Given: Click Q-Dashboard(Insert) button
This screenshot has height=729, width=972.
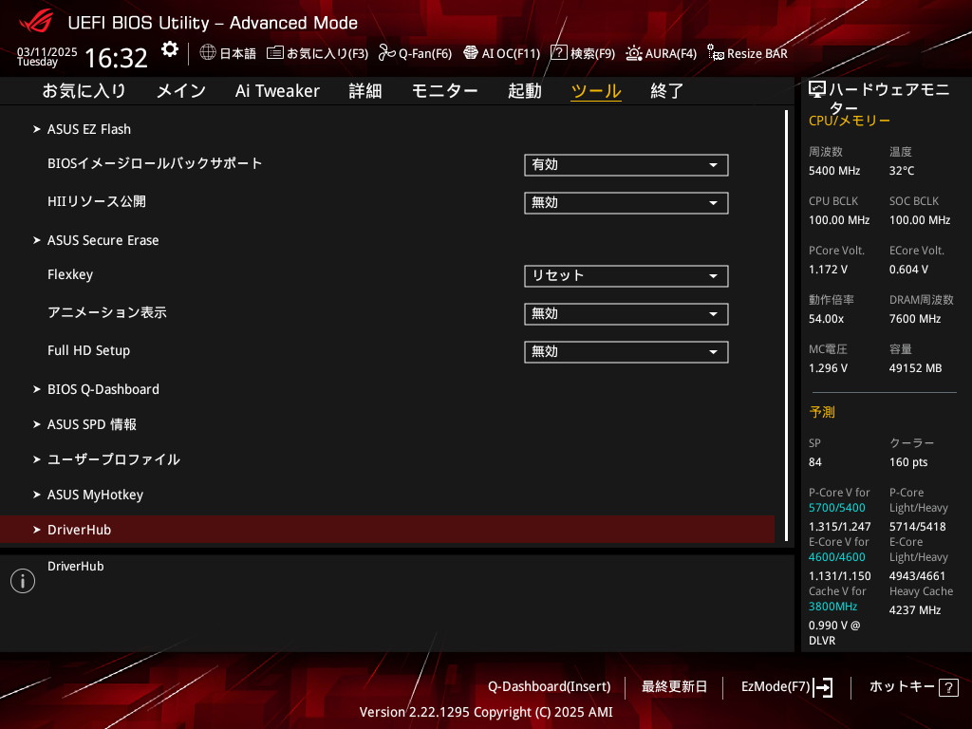Looking at the screenshot, I should (550, 687).
